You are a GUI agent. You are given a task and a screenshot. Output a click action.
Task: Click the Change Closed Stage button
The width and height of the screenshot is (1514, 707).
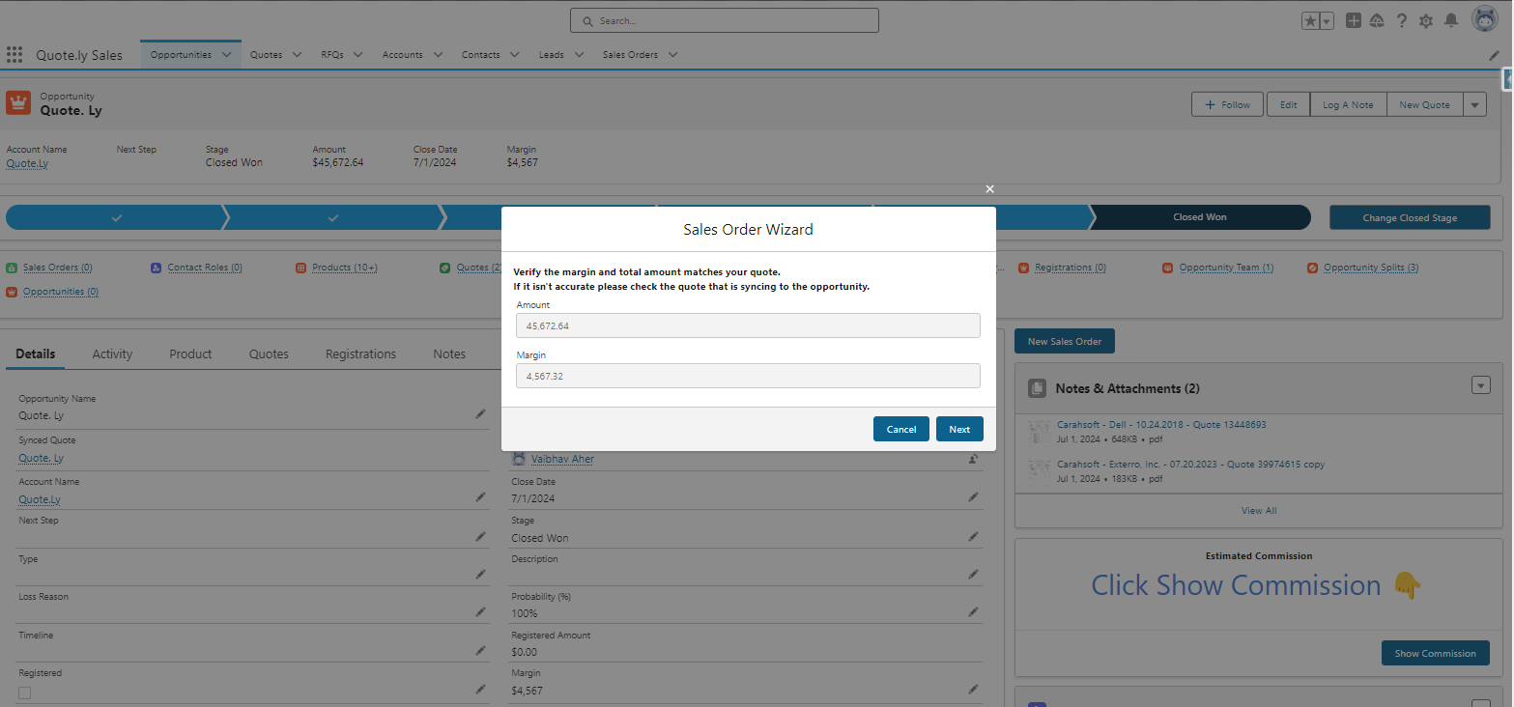(x=1410, y=217)
